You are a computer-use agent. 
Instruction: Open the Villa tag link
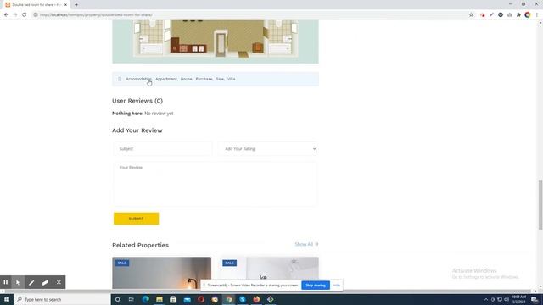(x=232, y=79)
